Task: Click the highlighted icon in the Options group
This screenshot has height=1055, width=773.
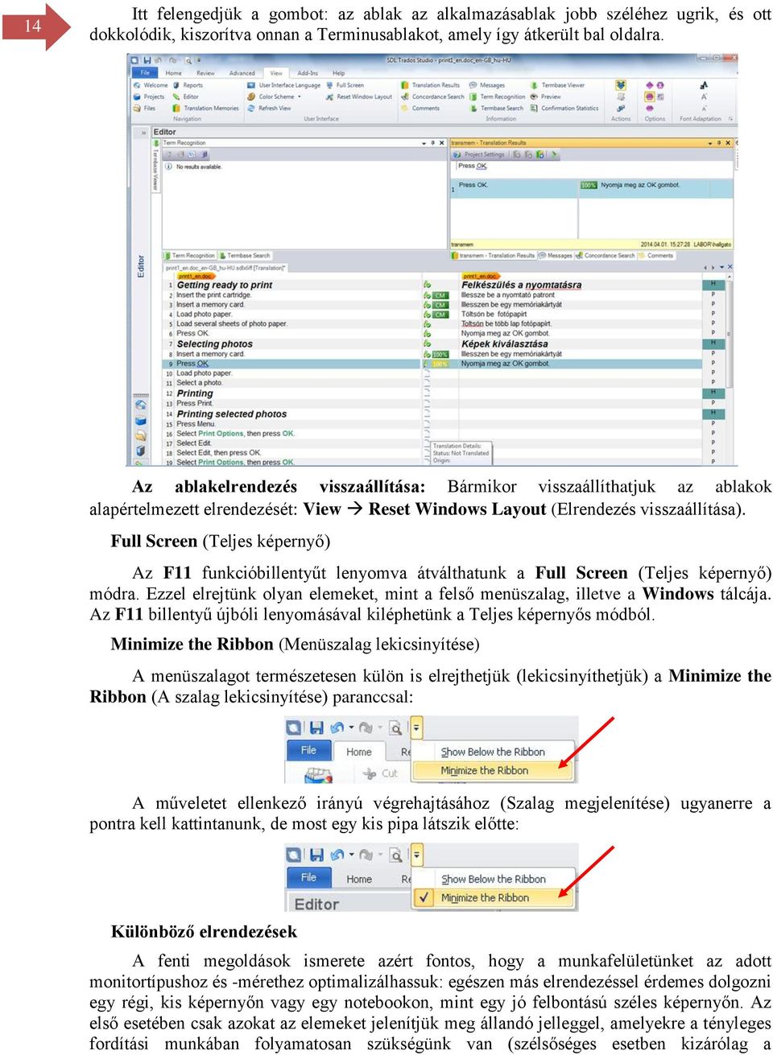Action: [649, 97]
